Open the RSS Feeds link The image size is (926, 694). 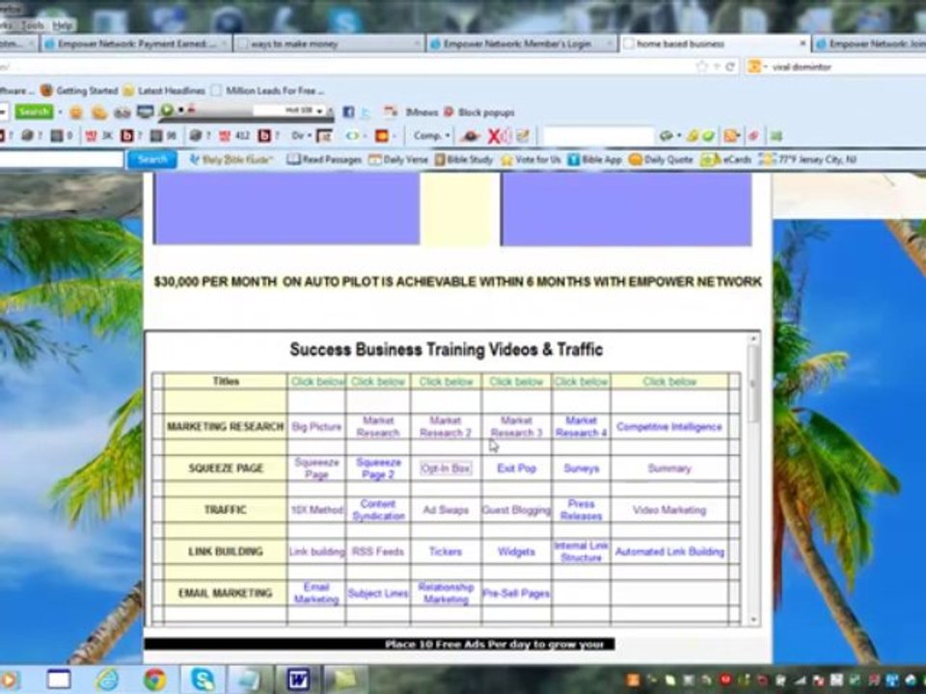(x=378, y=551)
